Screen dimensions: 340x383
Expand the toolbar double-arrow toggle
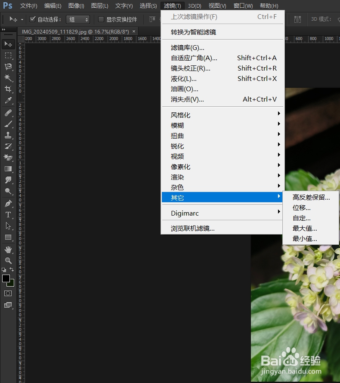(4, 30)
